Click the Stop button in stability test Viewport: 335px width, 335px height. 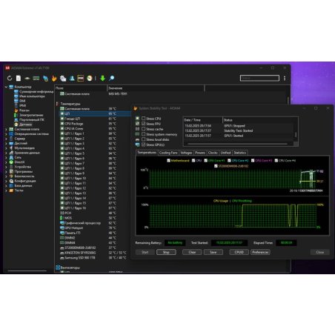(166, 252)
